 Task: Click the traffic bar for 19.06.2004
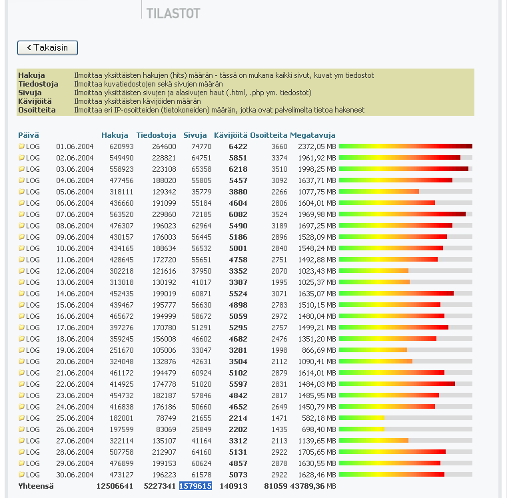[x=406, y=350]
